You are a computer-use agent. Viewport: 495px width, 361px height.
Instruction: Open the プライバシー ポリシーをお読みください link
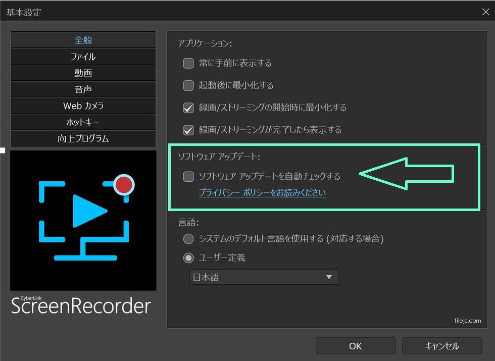click(x=262, y=192)
